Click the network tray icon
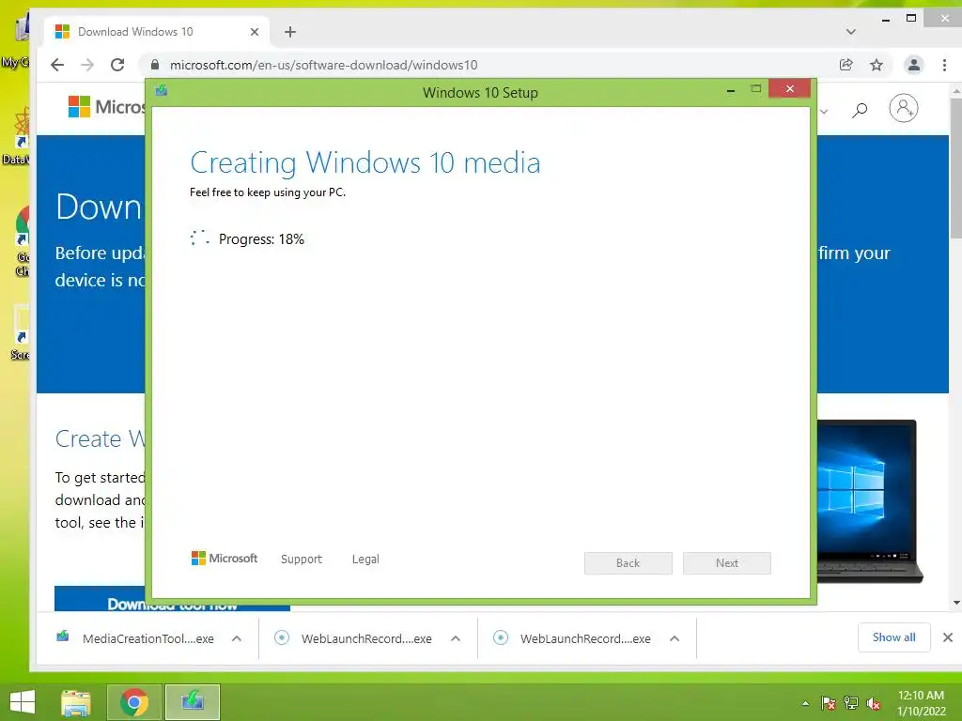 point(851,703)
